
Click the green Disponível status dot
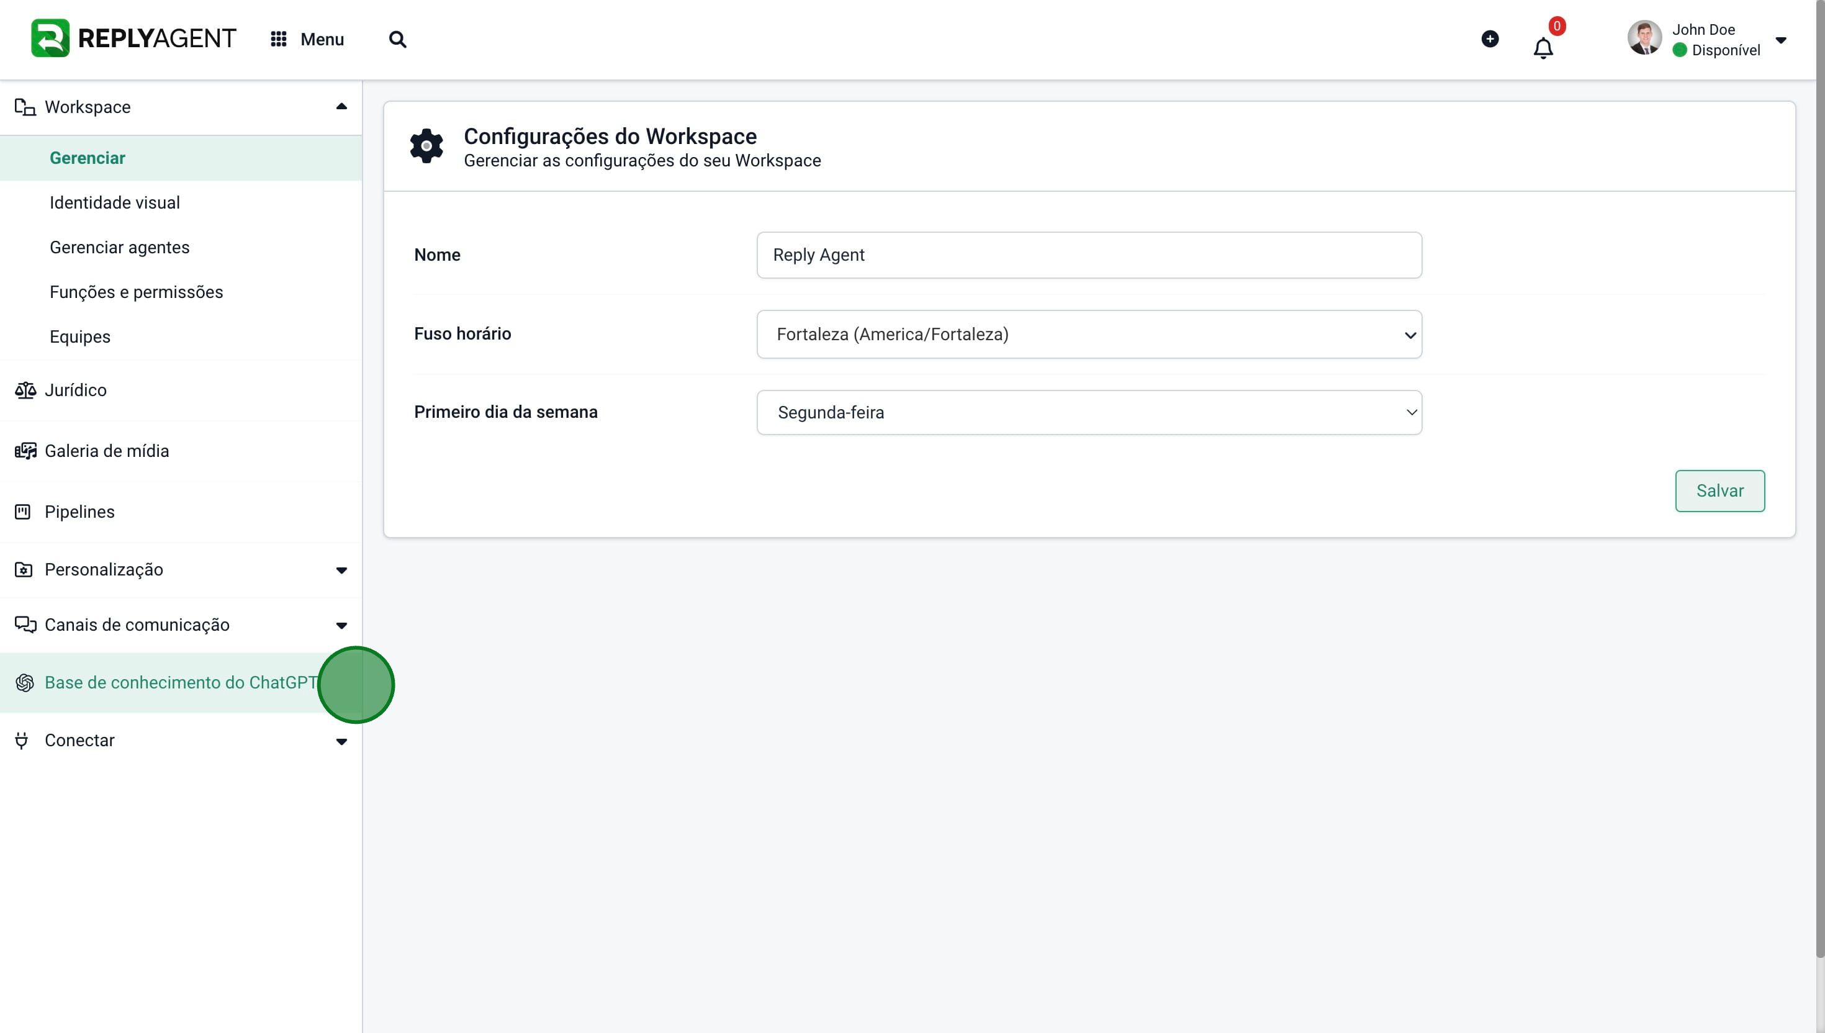[x=1680, y=50]
